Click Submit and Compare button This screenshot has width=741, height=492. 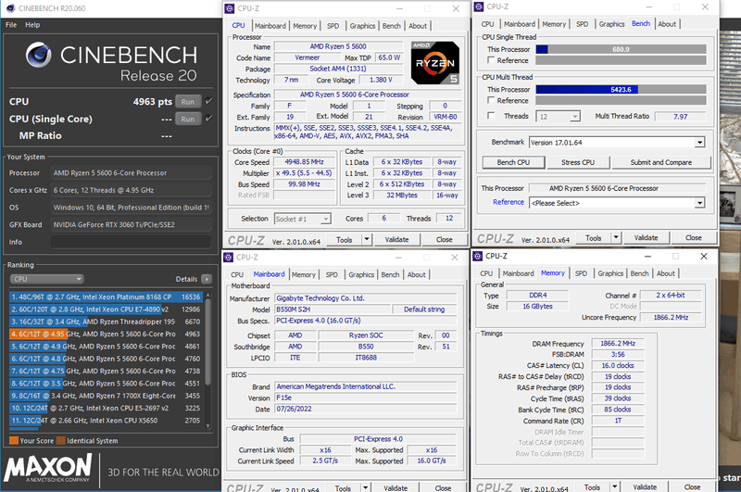coord(661,162)
